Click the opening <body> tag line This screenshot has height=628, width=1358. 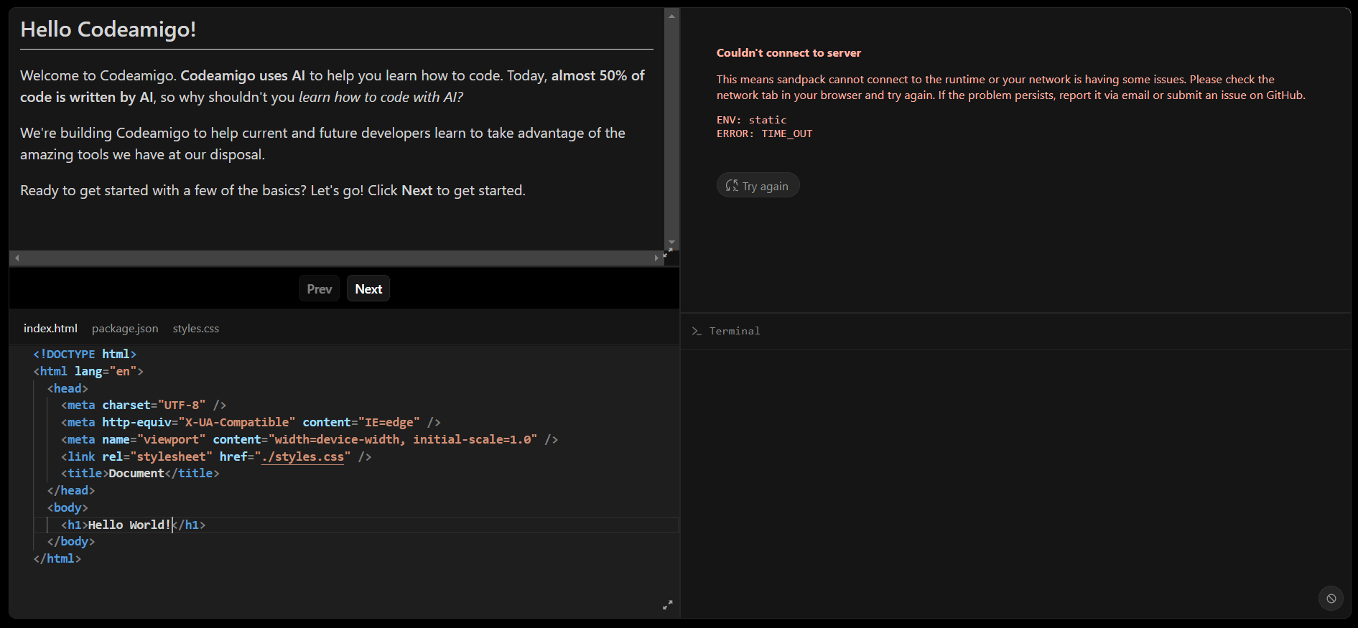click(68, 507)
